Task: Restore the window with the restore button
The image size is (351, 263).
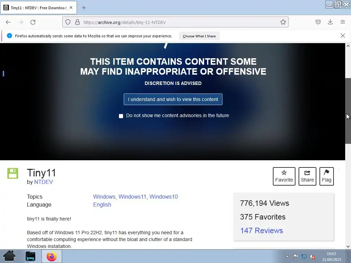Action: (x=338, y=5)
